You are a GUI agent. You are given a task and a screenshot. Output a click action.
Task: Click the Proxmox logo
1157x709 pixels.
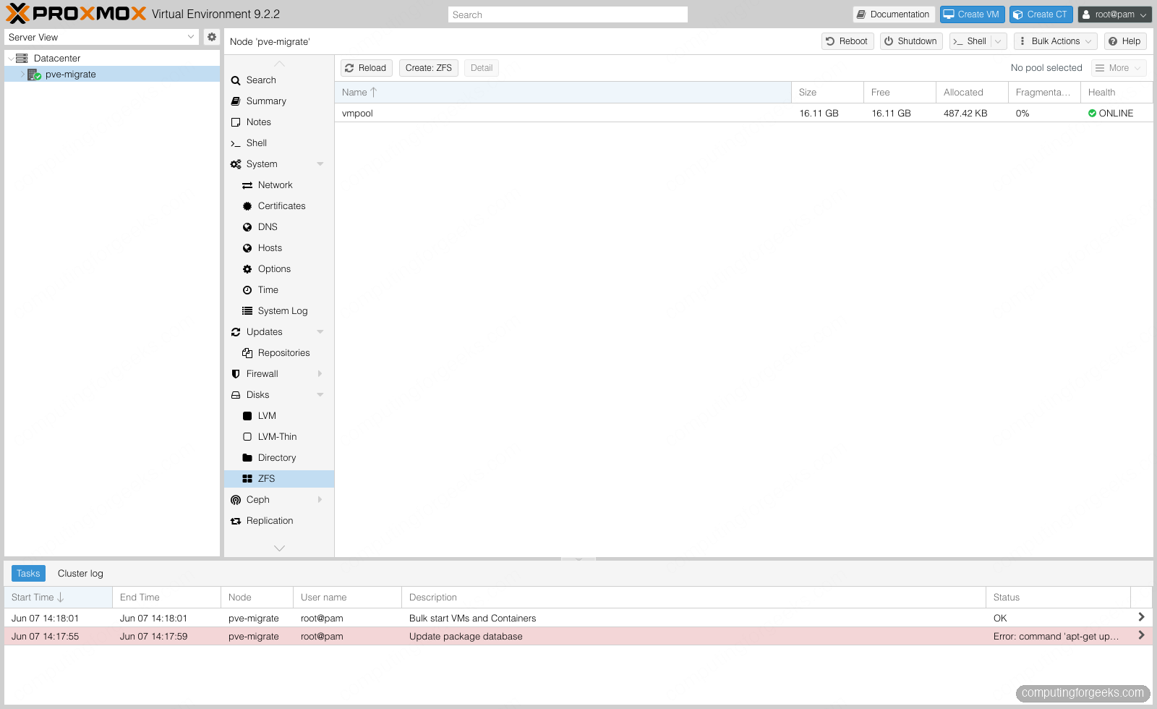(76, 14)
